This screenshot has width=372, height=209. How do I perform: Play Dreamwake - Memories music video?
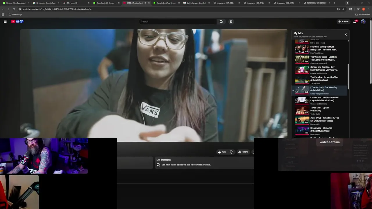click(320, 131)
